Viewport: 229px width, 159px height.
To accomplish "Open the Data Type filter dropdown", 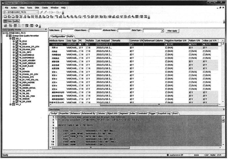I will (162, 31).
